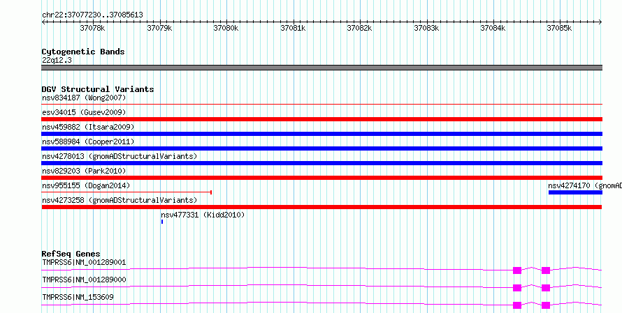Viewport: 622px width, 313px height.
Task: Click the nsv834187 (Wong2007) label
Action: [x=84, y=98]
